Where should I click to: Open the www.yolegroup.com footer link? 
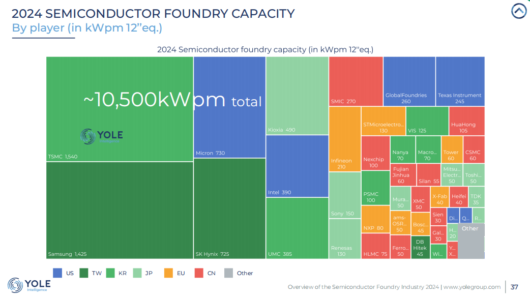[472, 287]
